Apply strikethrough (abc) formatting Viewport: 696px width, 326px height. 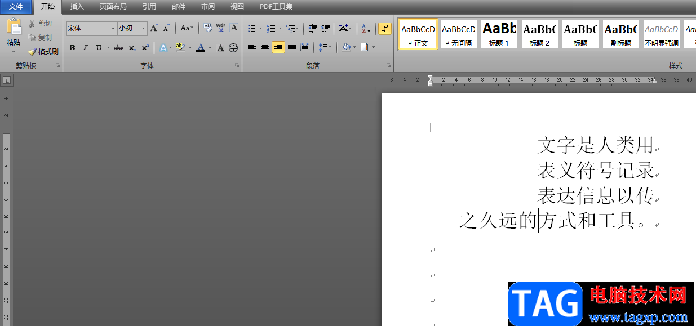tap(119, 48)
